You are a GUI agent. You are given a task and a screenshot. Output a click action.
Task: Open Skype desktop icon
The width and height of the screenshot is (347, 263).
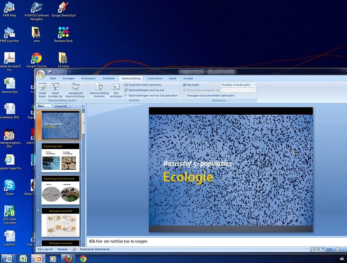point(9,187)
